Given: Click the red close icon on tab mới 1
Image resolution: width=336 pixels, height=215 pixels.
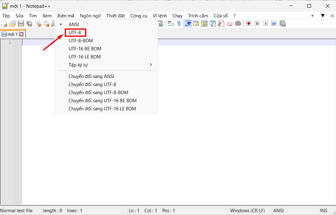Looking at the screenshot, I should point(21,34).
